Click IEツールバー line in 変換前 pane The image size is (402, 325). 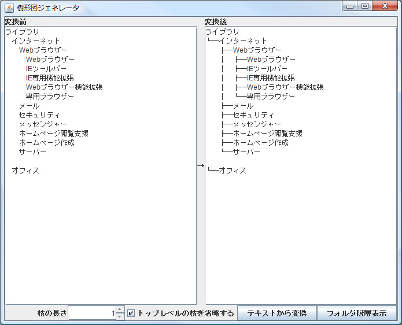[46, 69]
